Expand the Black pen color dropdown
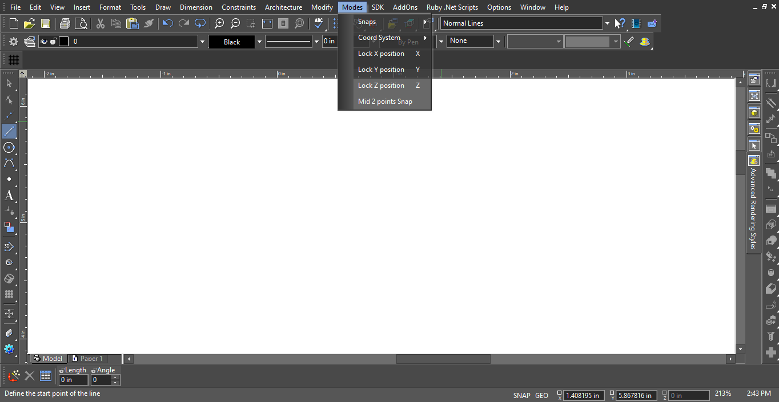The width and height of the screenshot is (779, 402). [x=259, y=42]
